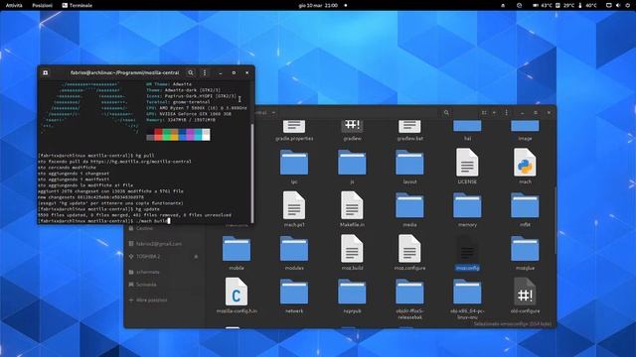This screenshot has height=357, width=636.
Task: Expand the path bar dropdown arrow
Action: pos(273,112)
